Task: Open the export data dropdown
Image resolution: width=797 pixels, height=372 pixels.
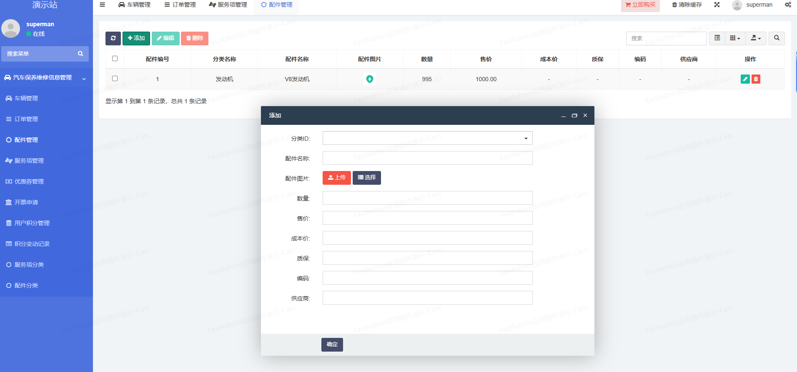Action: pos(756,38)
